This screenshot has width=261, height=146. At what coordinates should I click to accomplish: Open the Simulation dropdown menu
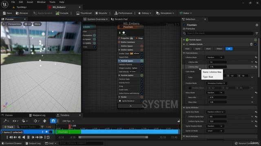165,13
